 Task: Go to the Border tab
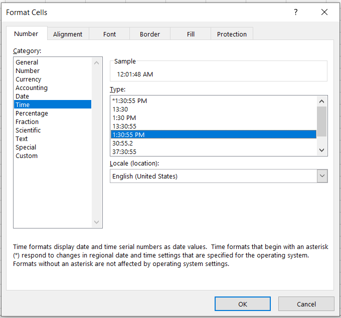[x=150, y=34]
